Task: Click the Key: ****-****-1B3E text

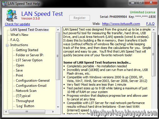Action: (142, 17)
